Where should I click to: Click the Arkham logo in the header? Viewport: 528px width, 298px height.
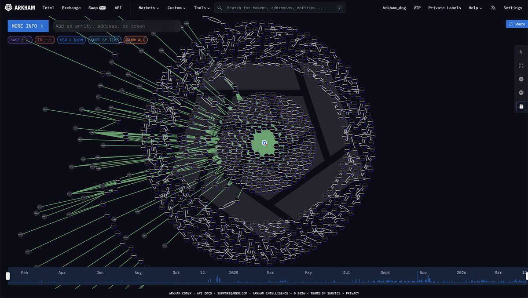[20, 8]
